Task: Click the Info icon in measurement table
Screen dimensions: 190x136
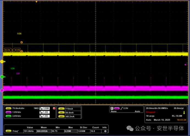Action: point(105,131)
